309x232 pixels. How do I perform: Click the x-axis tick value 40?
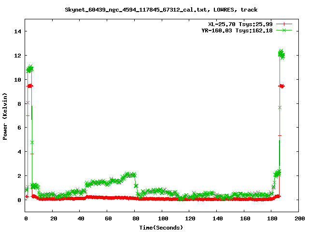click(81, 218)
